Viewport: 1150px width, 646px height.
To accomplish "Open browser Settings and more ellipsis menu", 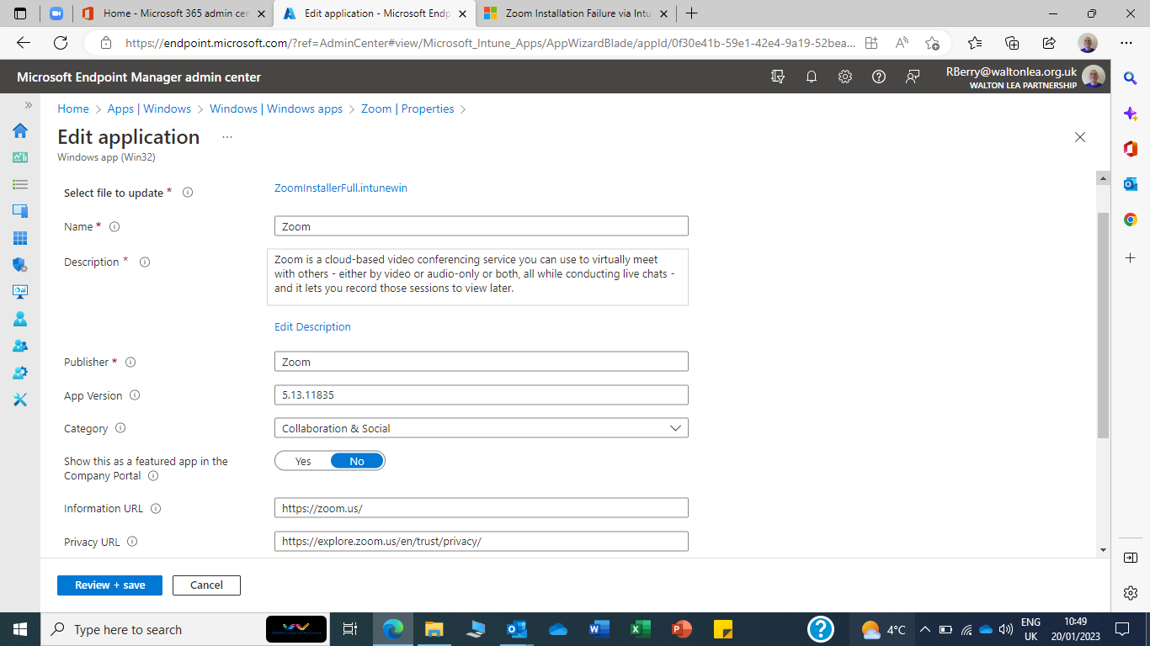I will [1126, 43].
